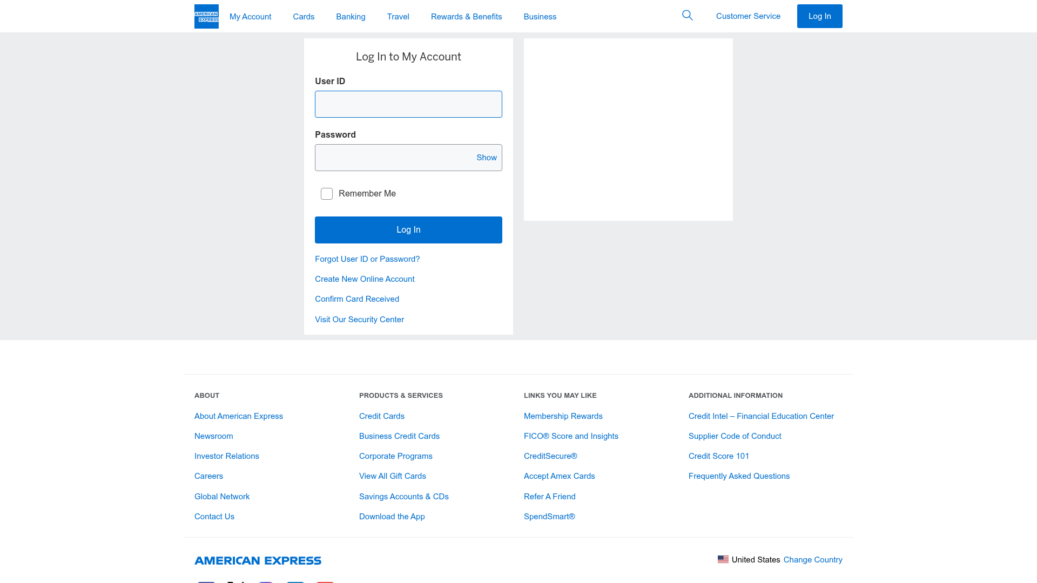The image size is (1037, 583).
Task: Click the blank white panel beside the login form
Action: (628, 130)
